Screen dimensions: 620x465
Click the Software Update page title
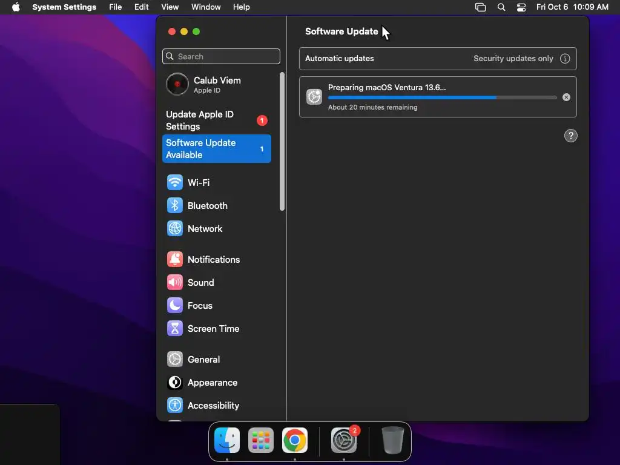341,31
